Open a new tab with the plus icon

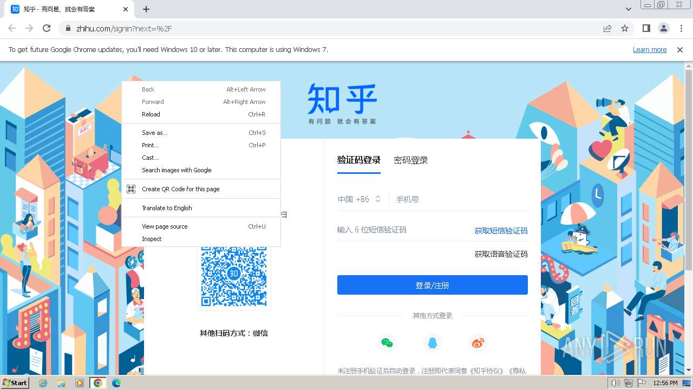[x=146, y=9]
